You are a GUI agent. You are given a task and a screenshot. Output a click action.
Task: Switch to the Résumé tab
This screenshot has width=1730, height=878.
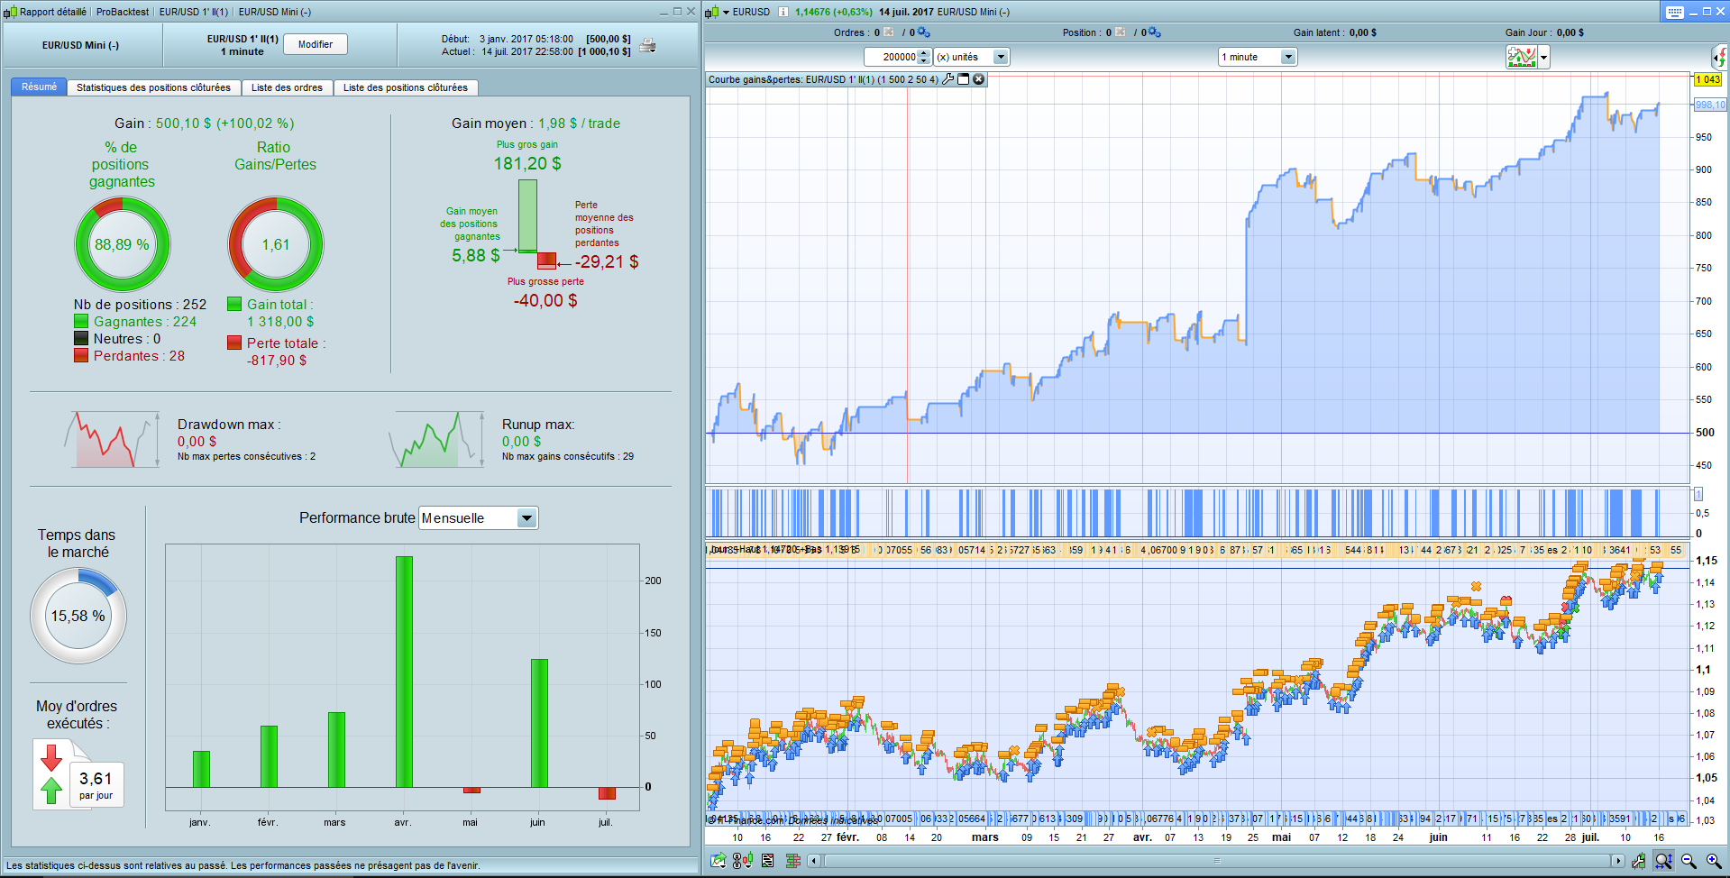39,87
